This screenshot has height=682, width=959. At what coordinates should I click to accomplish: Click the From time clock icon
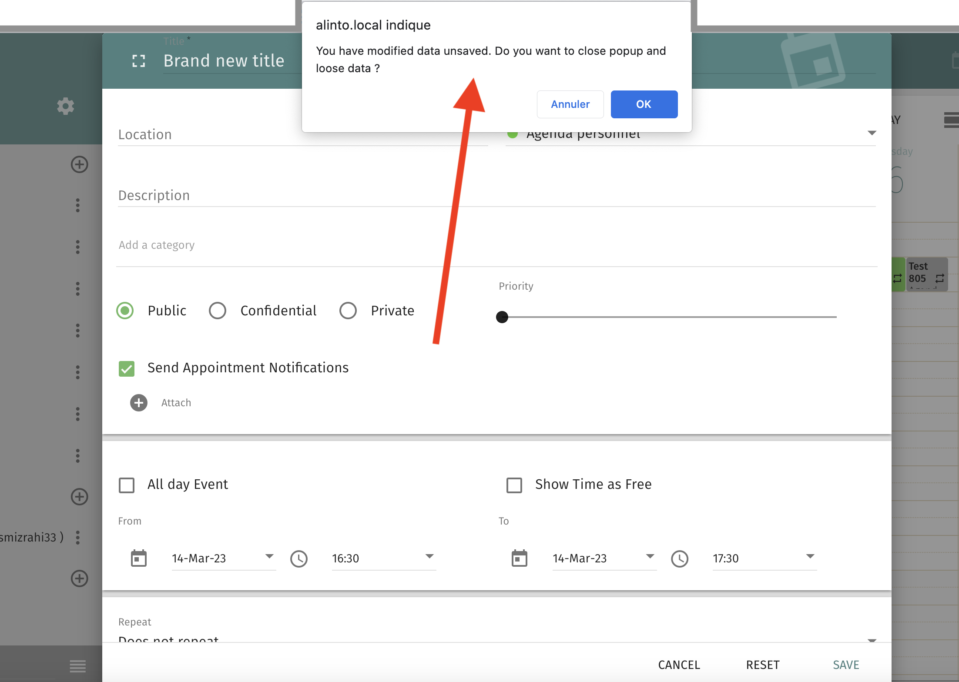(x=299, y=558)
